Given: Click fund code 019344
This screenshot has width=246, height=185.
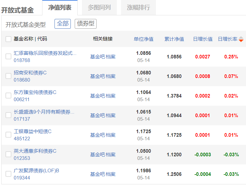Looking at the screenshot, I should pyautogui.click(x=22, y=178).
